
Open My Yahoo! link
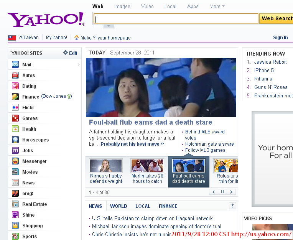56,37
